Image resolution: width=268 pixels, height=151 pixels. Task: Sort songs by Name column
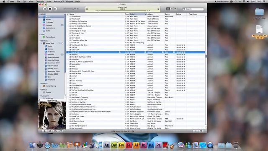click(95, 14)
